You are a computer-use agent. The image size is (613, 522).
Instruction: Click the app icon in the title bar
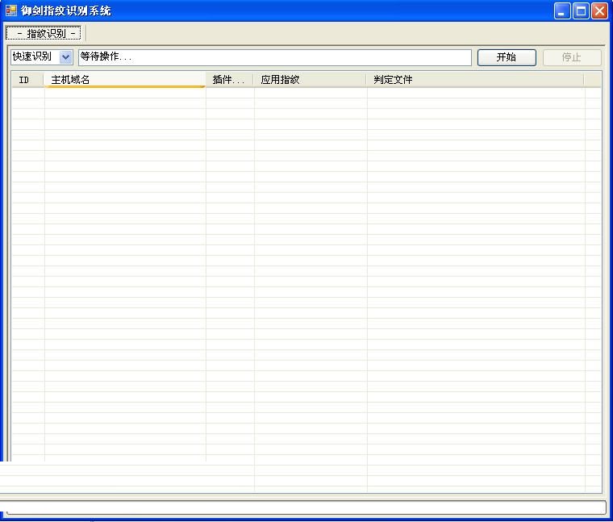[11, 10]
